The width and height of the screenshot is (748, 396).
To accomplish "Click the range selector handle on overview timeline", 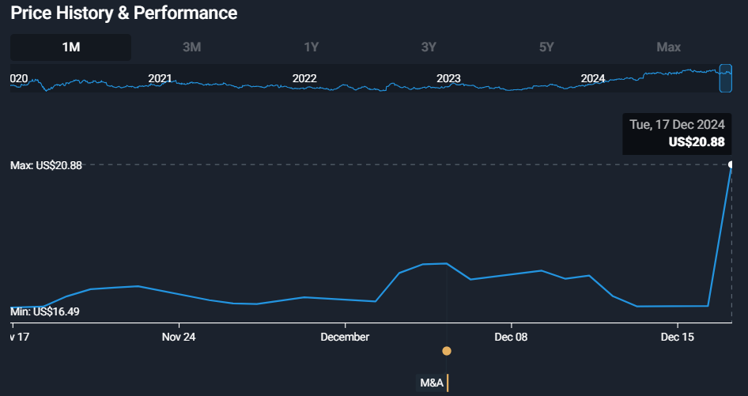I will (725, 77).
